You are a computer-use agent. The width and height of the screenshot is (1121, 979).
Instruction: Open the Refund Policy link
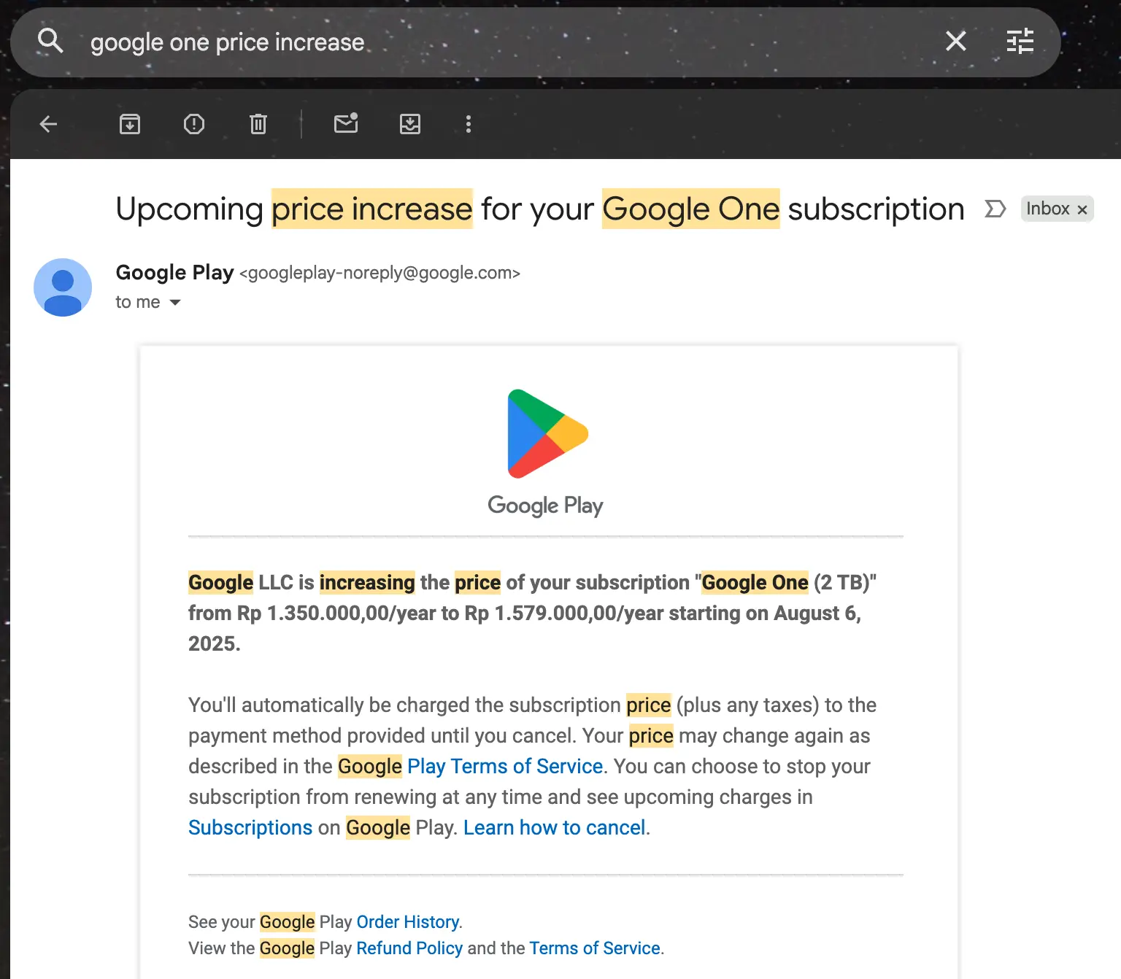tap(409, 948)
